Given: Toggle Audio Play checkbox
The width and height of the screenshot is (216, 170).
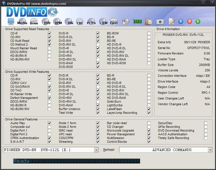Looking at the screenshot, I should tap(49, 123).
